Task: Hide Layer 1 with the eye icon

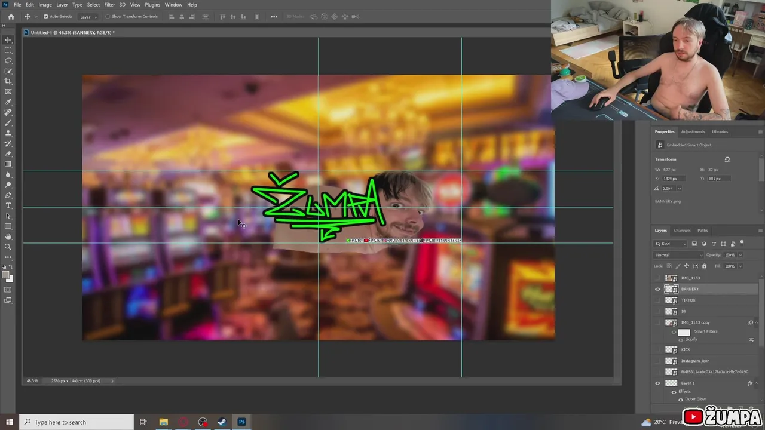Action: pyautogui.click(x=657, y=383)
